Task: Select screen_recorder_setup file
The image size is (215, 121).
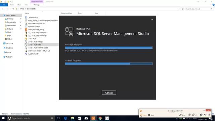Action: coord(36,30)
